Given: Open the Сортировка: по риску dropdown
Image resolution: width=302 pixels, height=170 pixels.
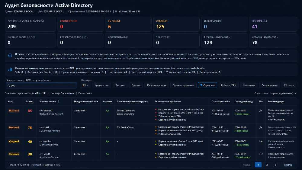Looking at the screenshot, I should point(275,93).
